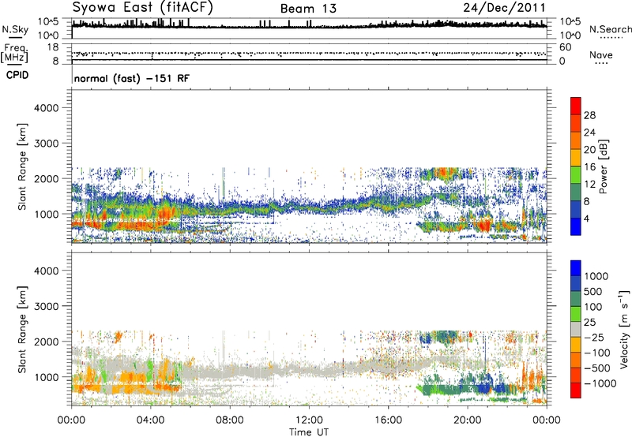The image size is (632, 437).
Task: Click 'Slant Range [km]' label of power panel
Action: [22, 166]
